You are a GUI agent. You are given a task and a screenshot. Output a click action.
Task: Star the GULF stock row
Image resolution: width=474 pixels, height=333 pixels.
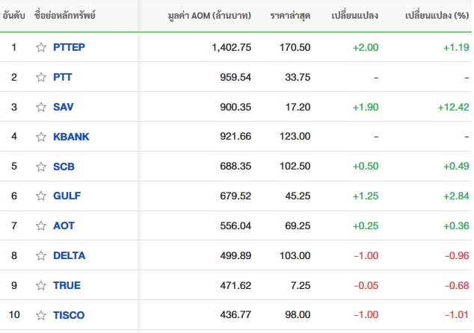point(41,196)
